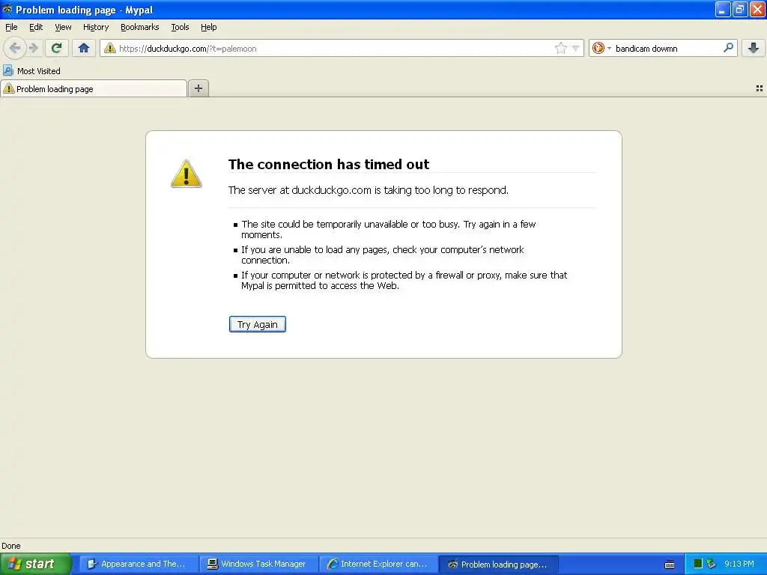Click the green Task Manager tray icon
The width and height of the screenshot is (767, 575).
pyautogui.click(x=699, y=564)
